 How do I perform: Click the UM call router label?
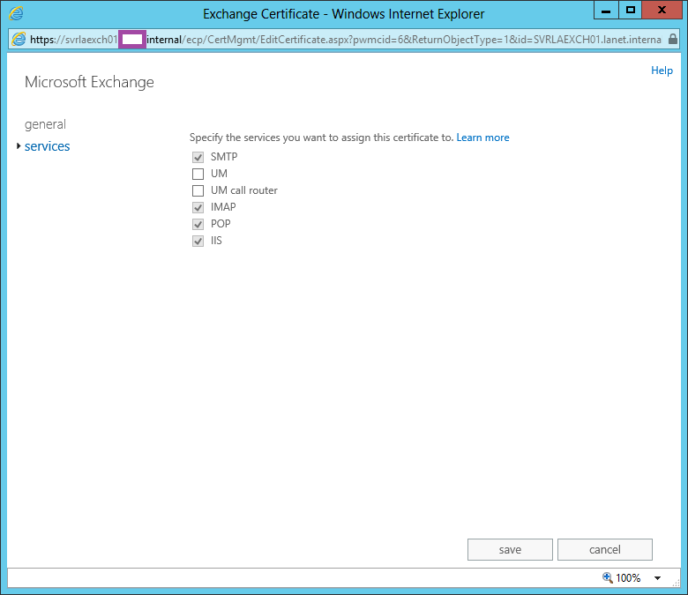pyautogui.click(x=244, y=190)
